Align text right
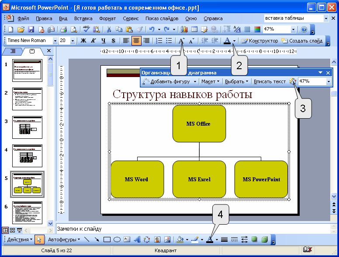Screen dimensions: 339x257 point(146,41)
